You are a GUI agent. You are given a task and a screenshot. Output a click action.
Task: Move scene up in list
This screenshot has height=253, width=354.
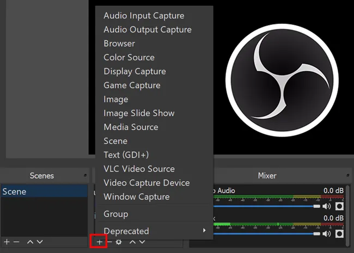click(x=30, y=242)
